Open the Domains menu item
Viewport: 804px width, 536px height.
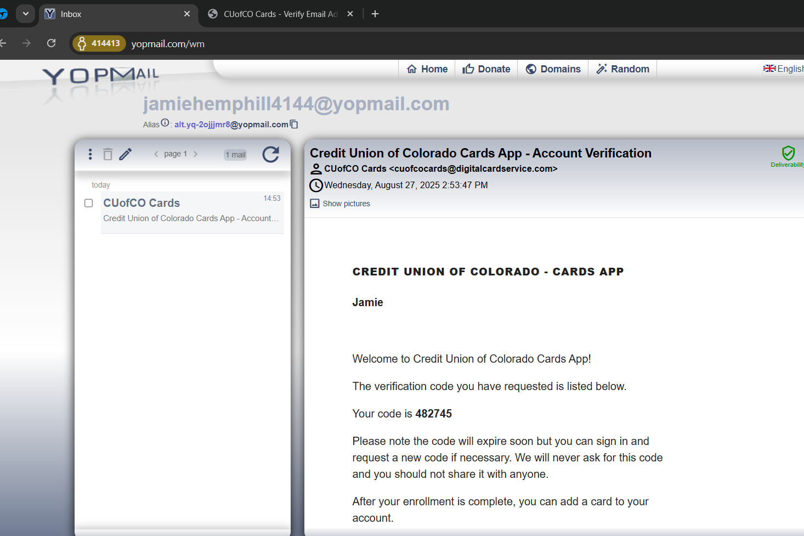coord(553,69)
